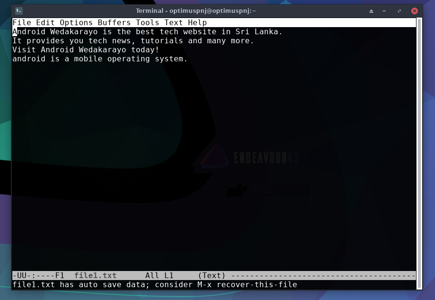Click the word 'Wedakarayo' in the first line

[x=74, y=32]
